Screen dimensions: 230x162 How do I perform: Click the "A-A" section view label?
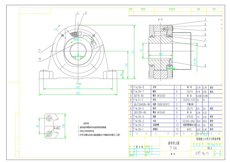[x=160, y=20]
